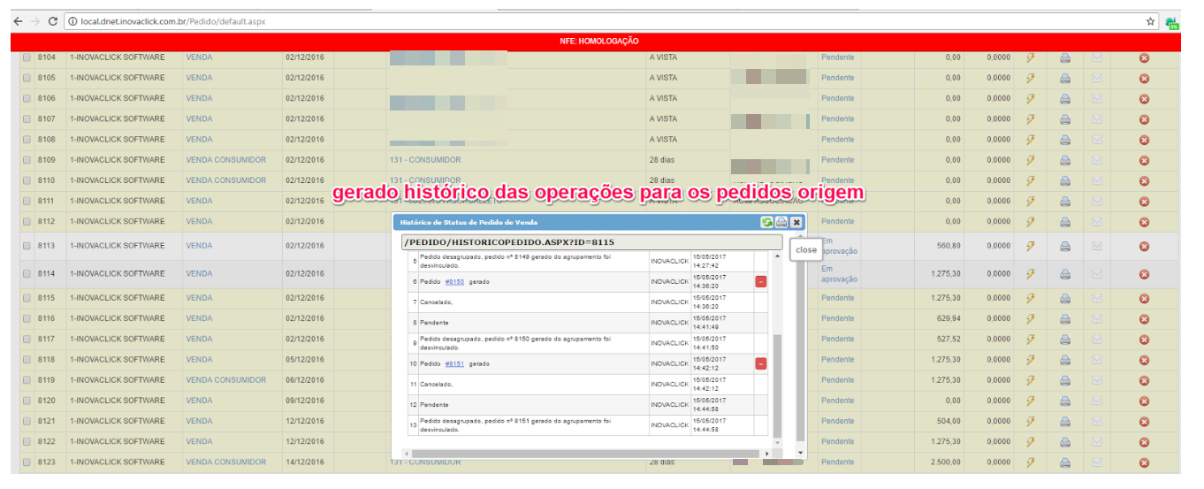Print the order status history dialog
Screen dimensions: 1204x489
[781, 223]
